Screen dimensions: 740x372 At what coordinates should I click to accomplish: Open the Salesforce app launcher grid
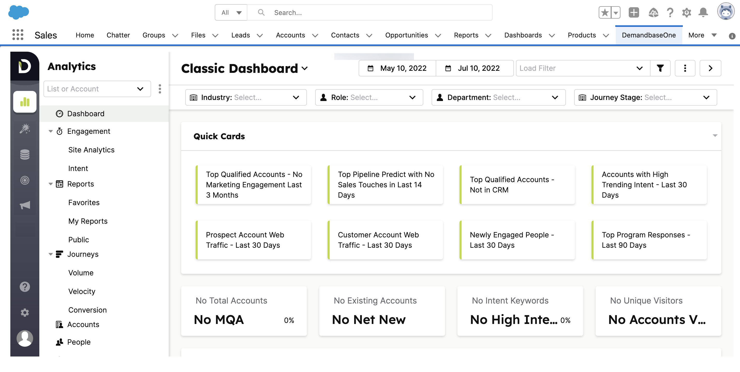(18, 35)
